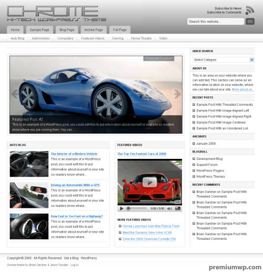
Task: Go to the Archive Page tab
Action: [94, 30]
